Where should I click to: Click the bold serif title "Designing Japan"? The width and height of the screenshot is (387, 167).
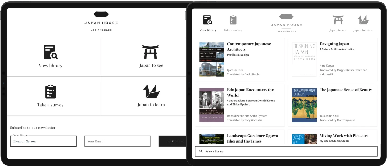pyautogui.click(x=334, y=44)
